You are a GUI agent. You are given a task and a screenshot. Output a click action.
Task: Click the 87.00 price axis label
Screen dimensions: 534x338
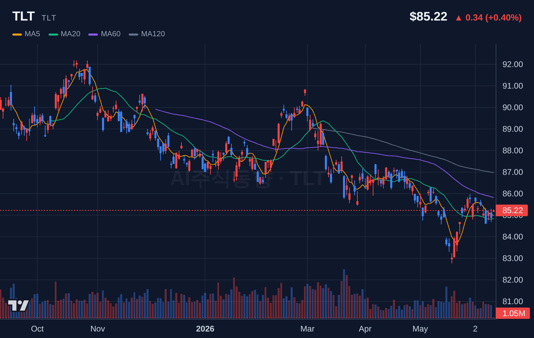[512, 172]
